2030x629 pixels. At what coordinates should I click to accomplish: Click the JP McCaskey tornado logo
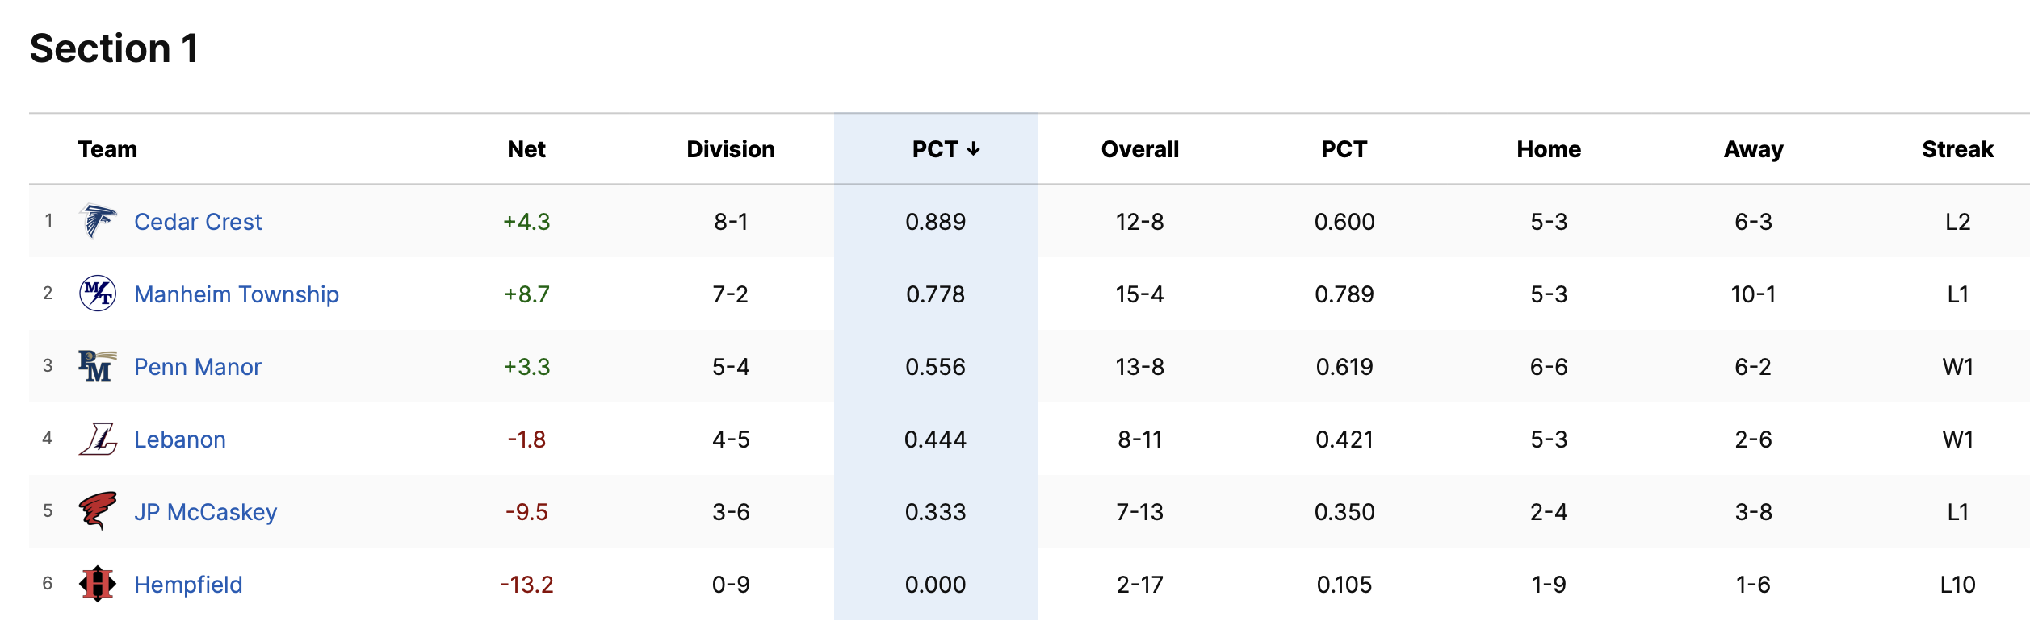[x=98, y=511]
